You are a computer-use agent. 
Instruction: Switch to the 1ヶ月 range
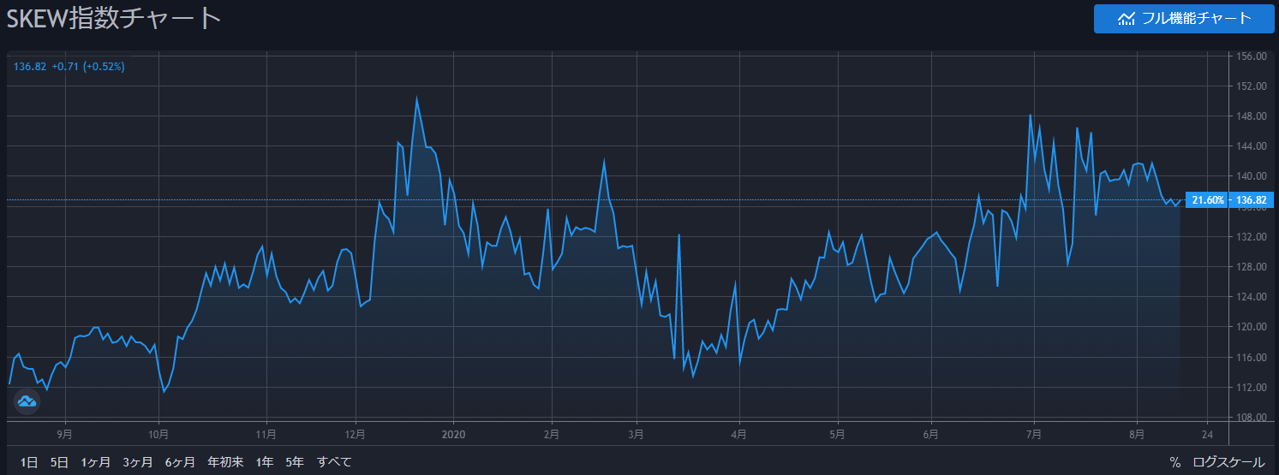tap(95, 462)
